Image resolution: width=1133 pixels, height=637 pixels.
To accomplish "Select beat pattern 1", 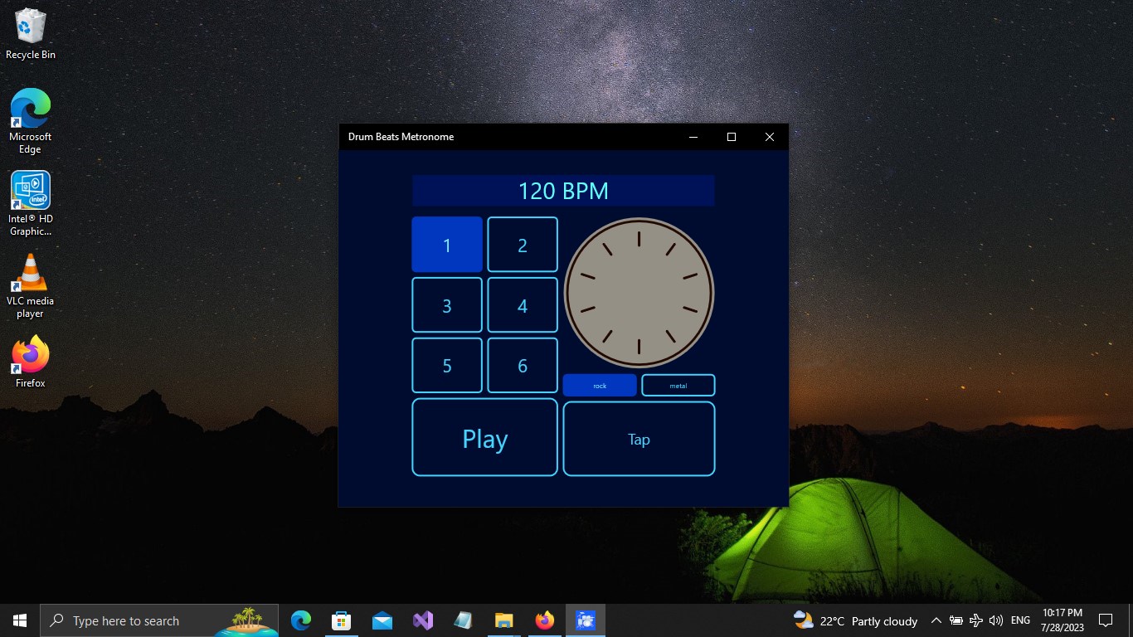I will click(447, 245).
